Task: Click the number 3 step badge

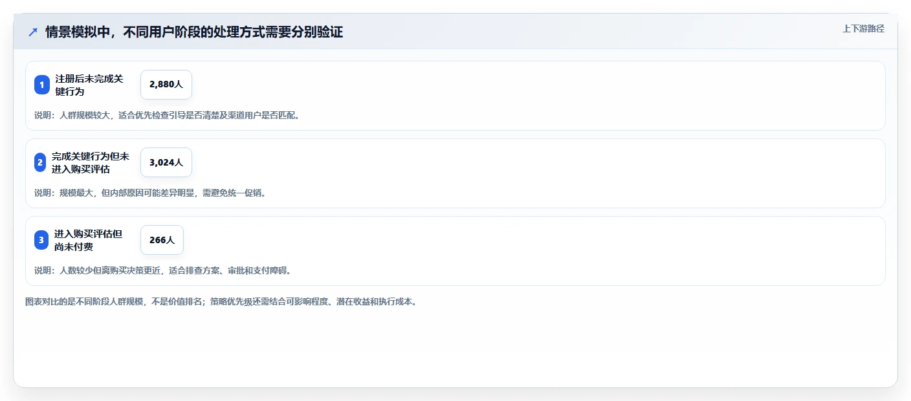Action: (x=41, y=240)
